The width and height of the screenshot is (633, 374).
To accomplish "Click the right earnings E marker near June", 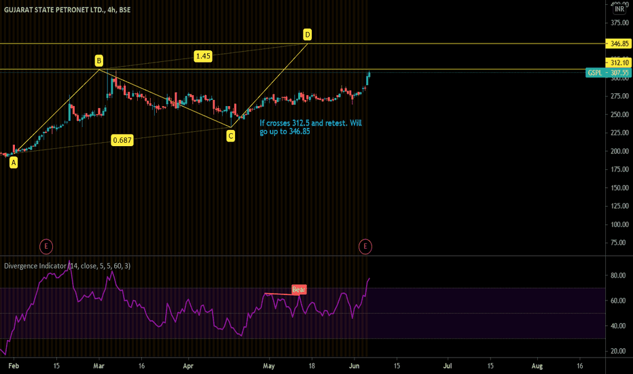I will click(365, 246).
